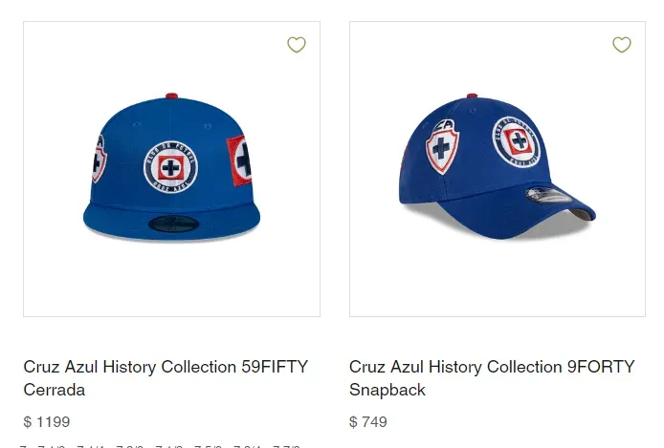Favorite the 59FIFTY Cerrada cap with heart icon
Screen dimensions: 664x448
(x=297, y=45)
